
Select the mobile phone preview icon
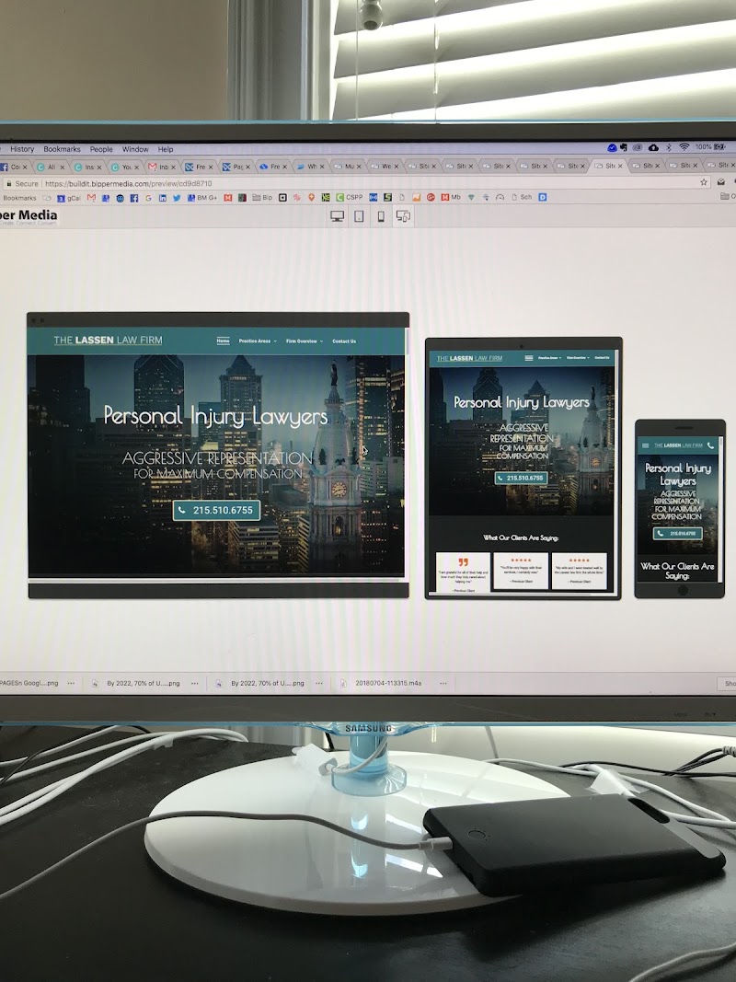coord(381,216)
